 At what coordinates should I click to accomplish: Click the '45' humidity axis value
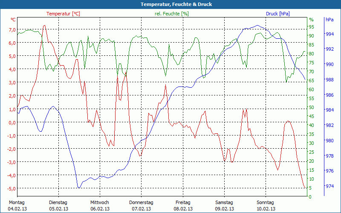312,116
